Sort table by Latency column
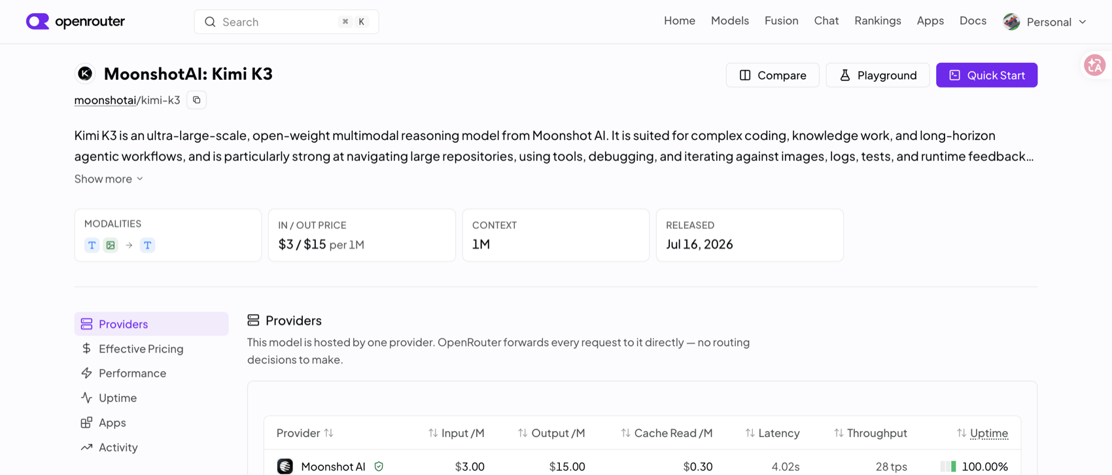 [x=773, y=433]
